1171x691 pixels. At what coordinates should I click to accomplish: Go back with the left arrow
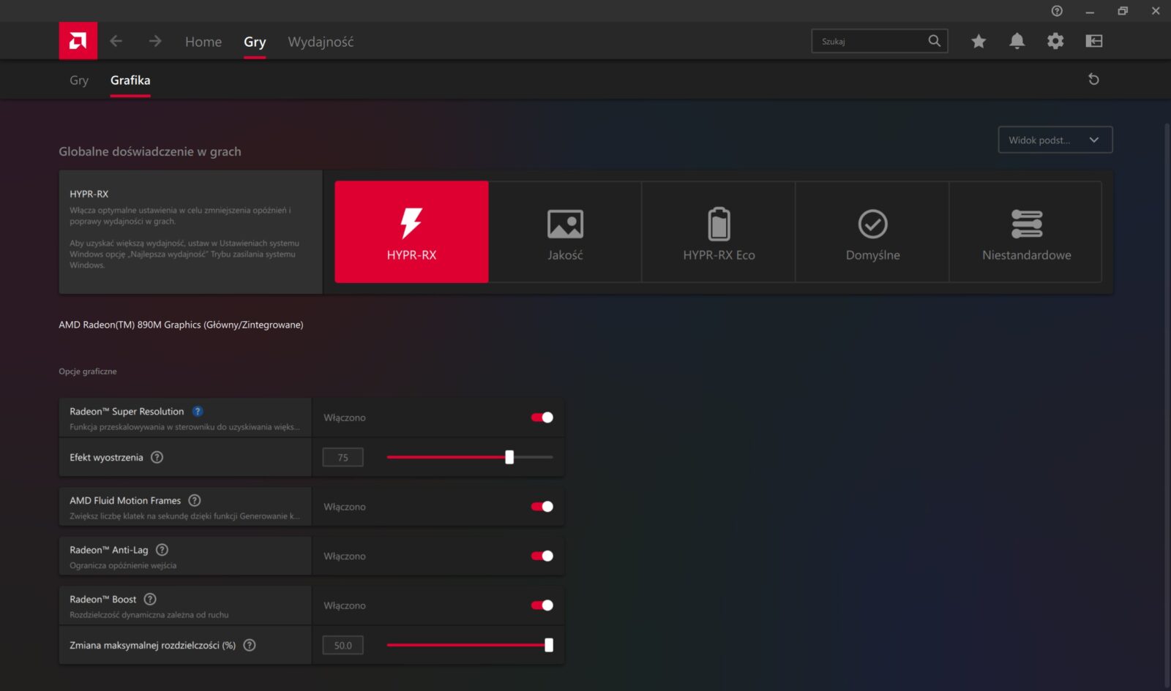point(116,41)
